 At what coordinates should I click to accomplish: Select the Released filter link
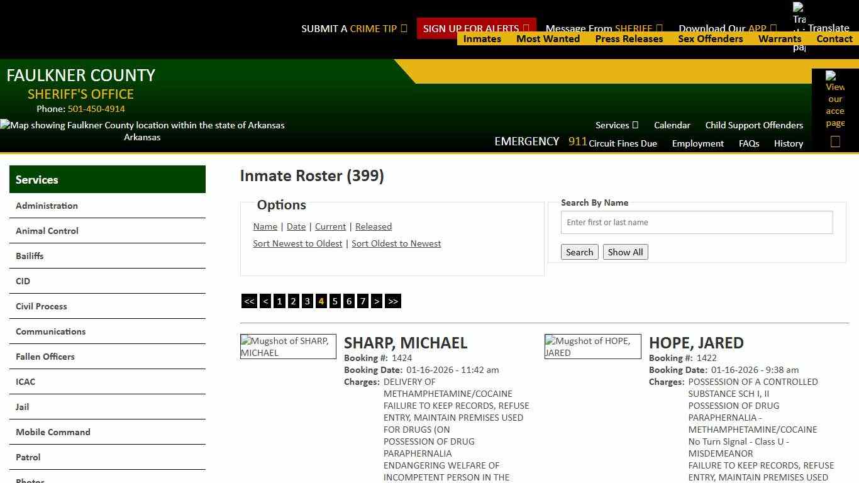click(x=374, y=226)
